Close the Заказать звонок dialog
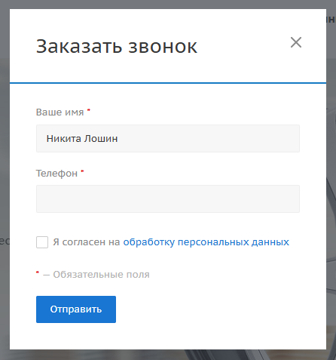This screenshot has height=360, width=336. coord(296,42)
